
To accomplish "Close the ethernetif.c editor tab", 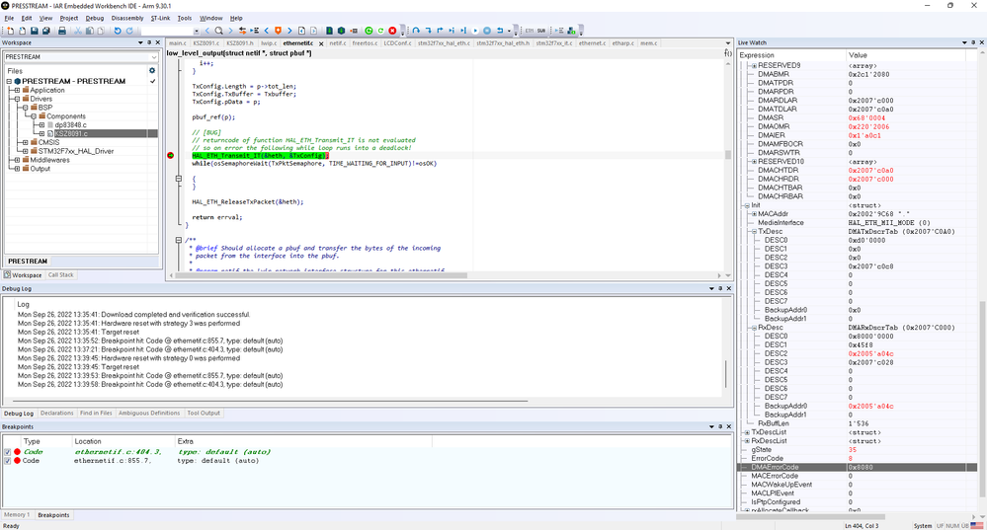I will tap(321, 43).
